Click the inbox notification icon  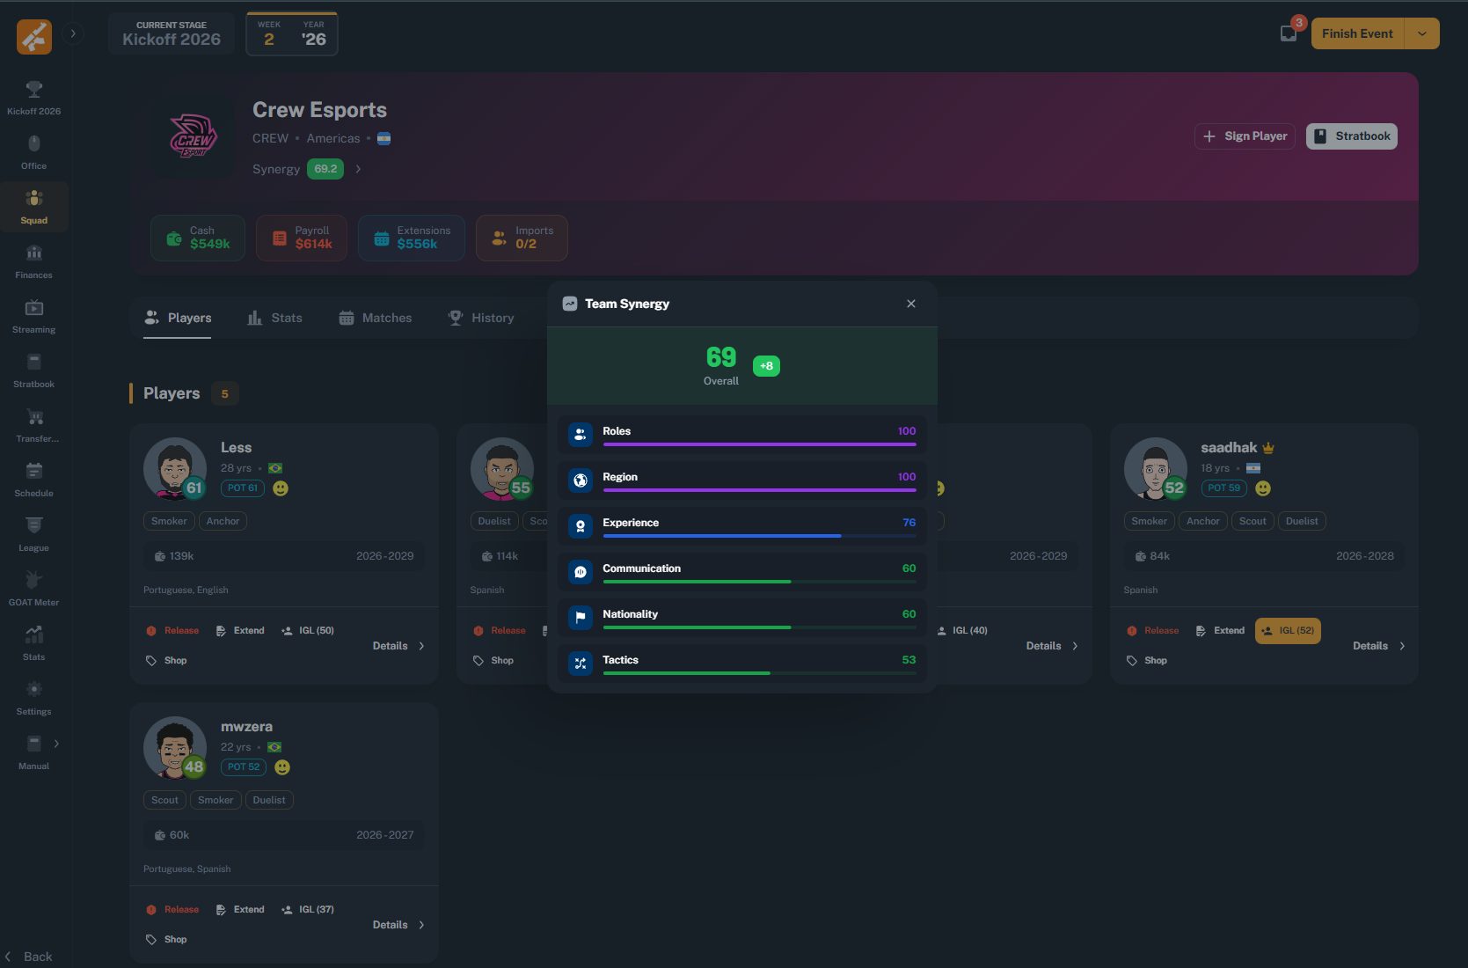tap(1288, 33)
